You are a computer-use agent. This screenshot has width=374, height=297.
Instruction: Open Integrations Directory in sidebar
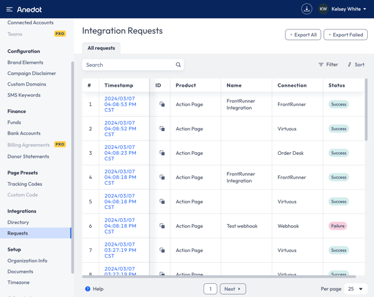(18, 222)
